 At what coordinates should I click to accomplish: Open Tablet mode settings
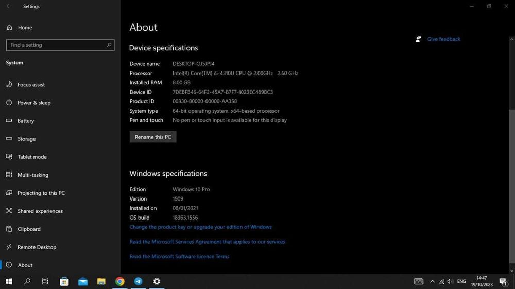pos(60,157)
